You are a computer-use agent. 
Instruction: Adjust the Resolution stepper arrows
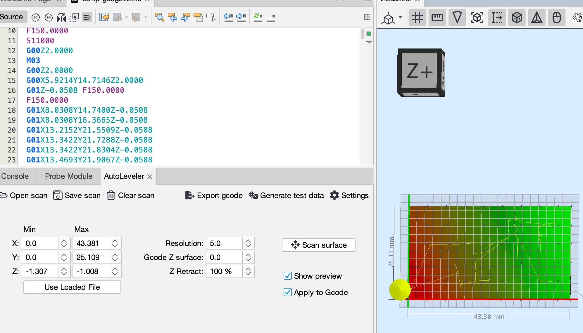click(x=248, y=243)
